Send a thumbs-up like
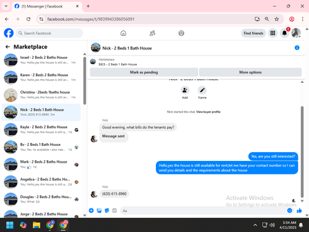The image size is (309, 232). point(299,210)
